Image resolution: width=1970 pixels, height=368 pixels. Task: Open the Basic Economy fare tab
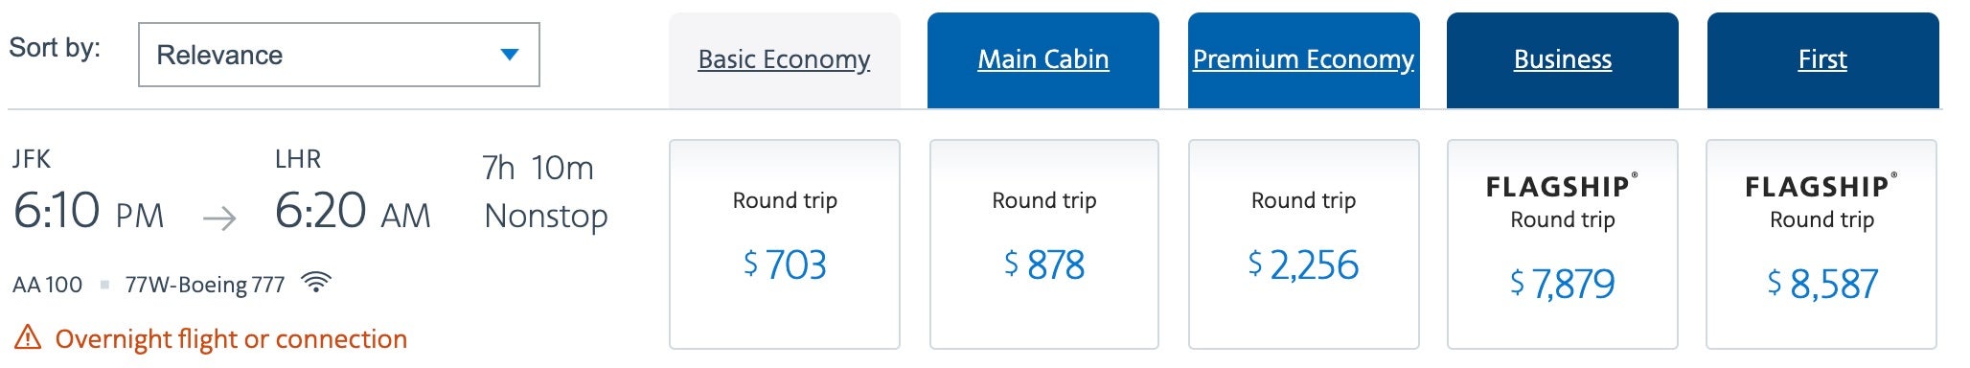click(785, 59)
